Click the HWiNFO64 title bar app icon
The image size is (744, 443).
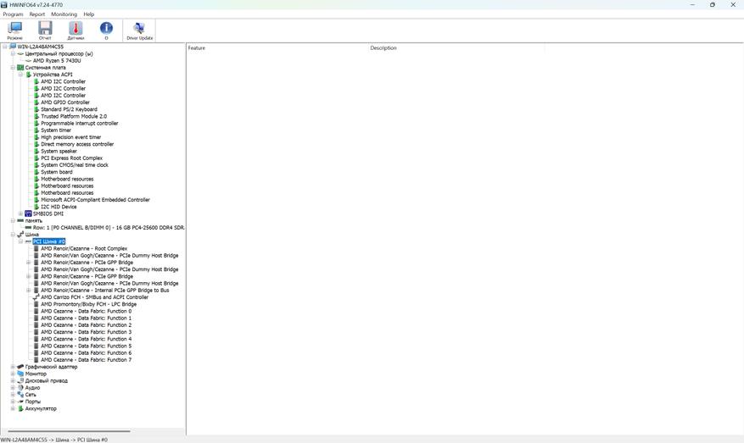click(x=4, y=5)
